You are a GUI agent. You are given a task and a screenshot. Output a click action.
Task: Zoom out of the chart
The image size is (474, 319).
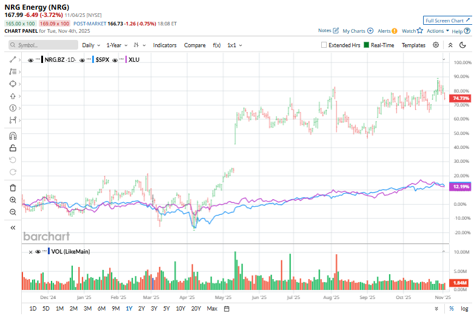[x=13, y=212]
